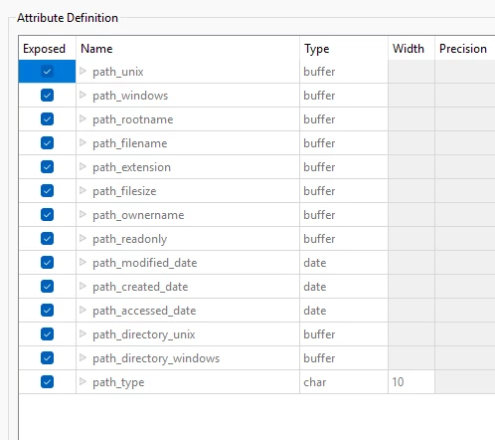This screenshot has height=440, width=495.
Task: Click the Exposed column header
Action: click(x=47, y=49)
